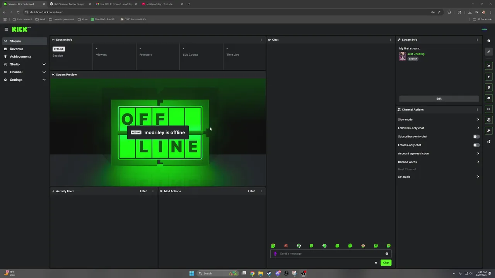The image size is (495, 278).
Task: Open Chat panel three-dot menu
Action: pyautogui.click(x=391, y=40)
